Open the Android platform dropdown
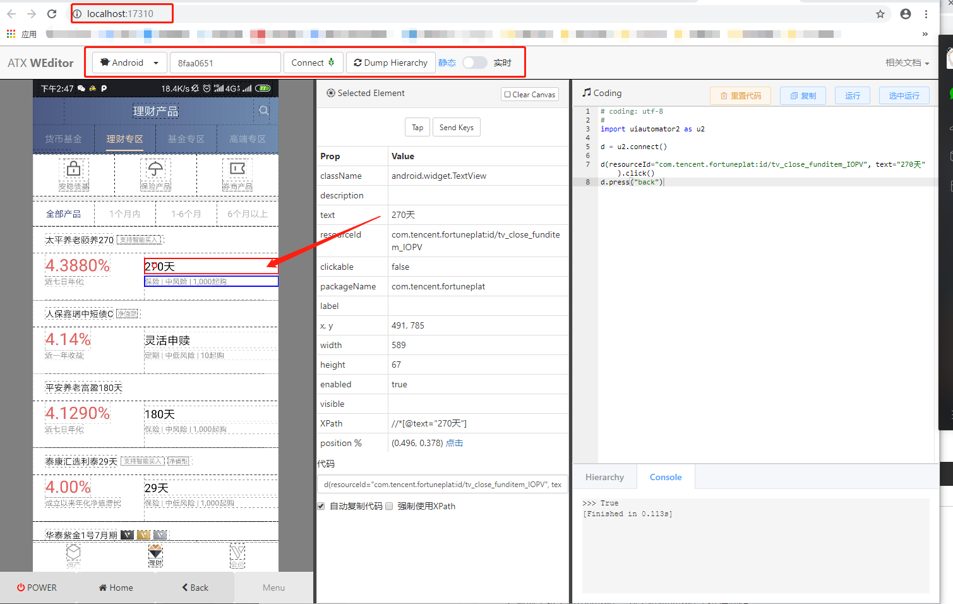 point(128,63)
